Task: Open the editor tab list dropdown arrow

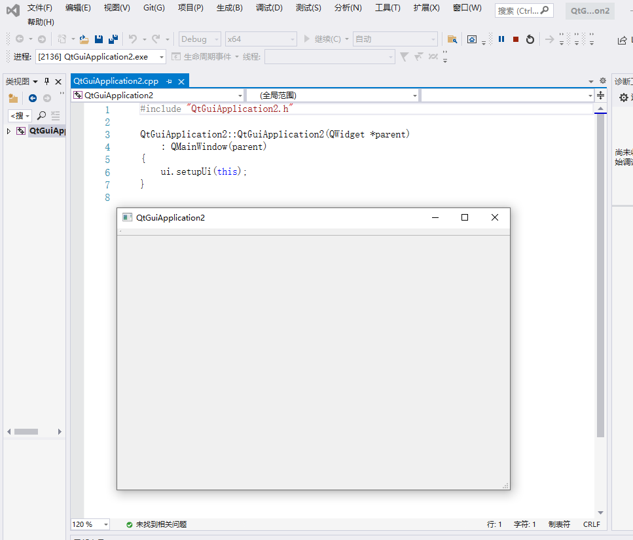Action: click(591, 82)
